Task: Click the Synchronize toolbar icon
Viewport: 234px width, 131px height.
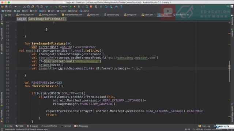Action: (x=10, y=7)
